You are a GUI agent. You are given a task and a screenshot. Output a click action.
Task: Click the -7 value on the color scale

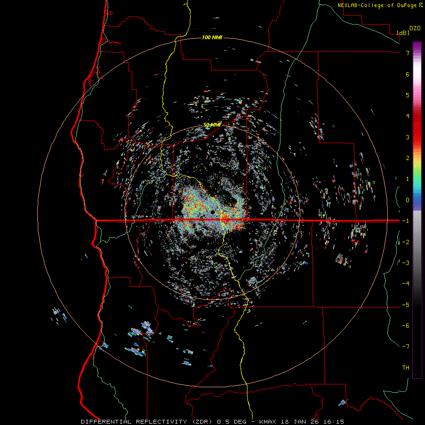(406, 347)
